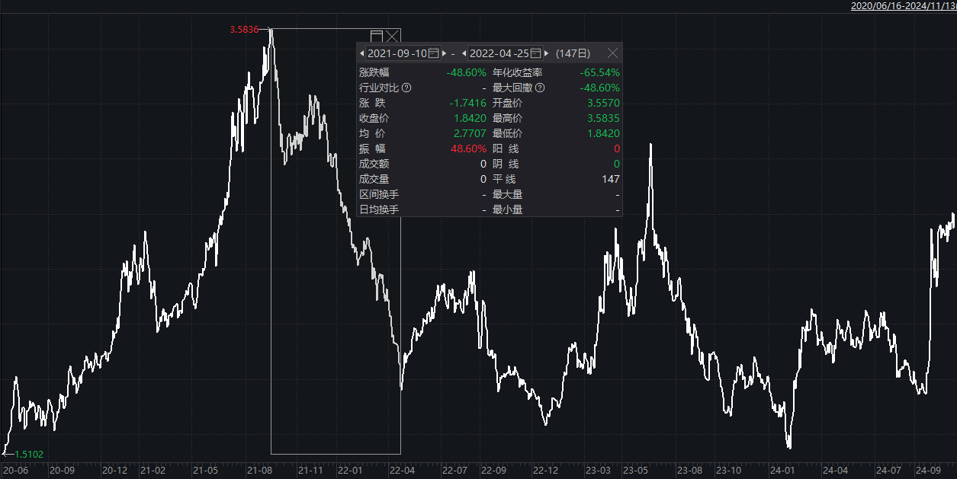Step start date backward with left arrow
957x479 pixels.
tap(361, 53)
